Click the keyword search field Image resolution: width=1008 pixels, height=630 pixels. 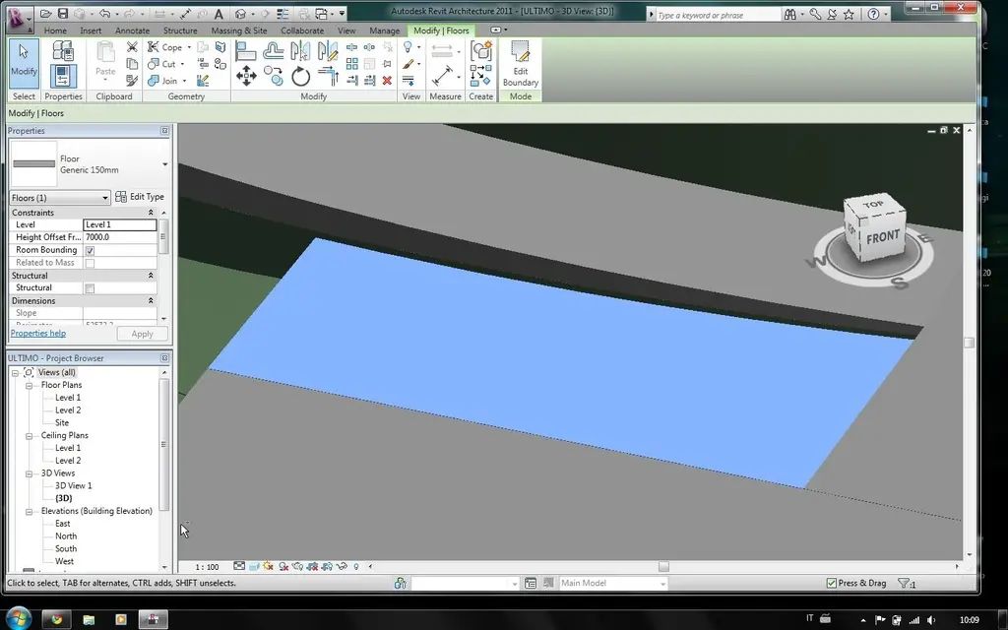718,15
